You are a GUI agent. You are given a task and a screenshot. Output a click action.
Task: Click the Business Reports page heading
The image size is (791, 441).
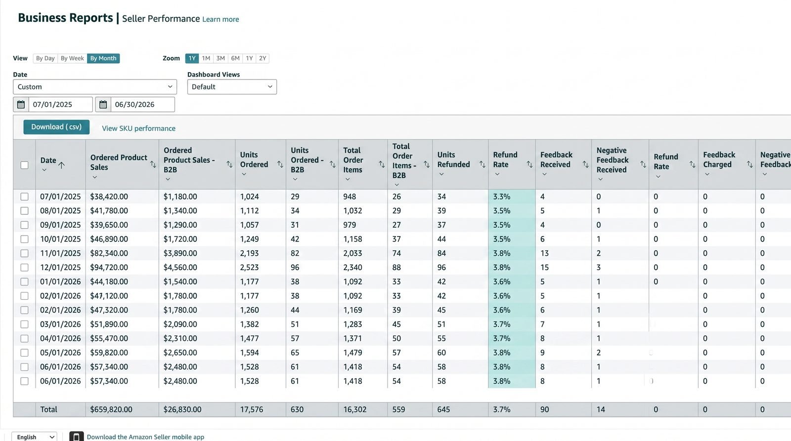(65, 18)
